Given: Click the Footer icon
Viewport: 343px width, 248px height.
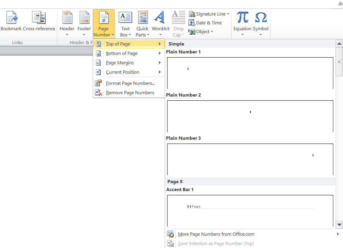Looking at the screenshot, I should click(x=84, y=17).
